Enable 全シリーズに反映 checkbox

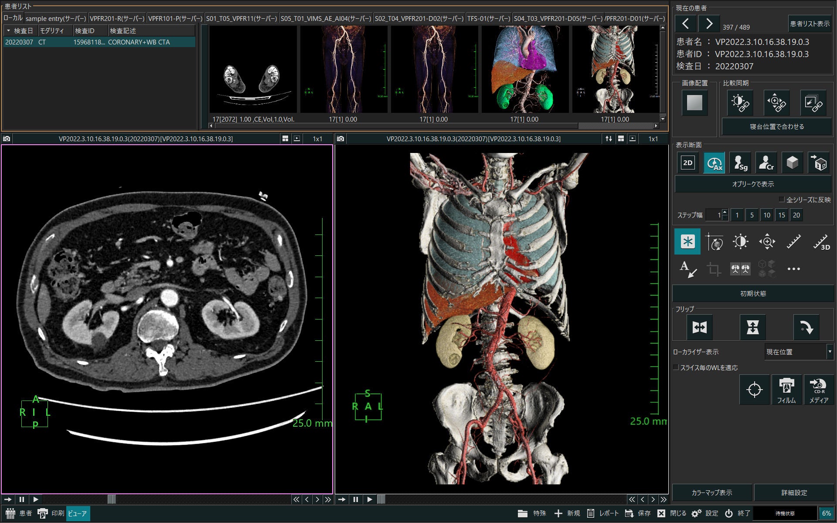click(782, 200)
